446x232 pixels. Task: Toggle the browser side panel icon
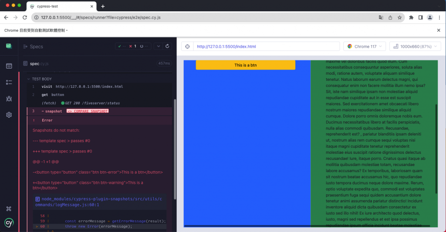point(420,17)
